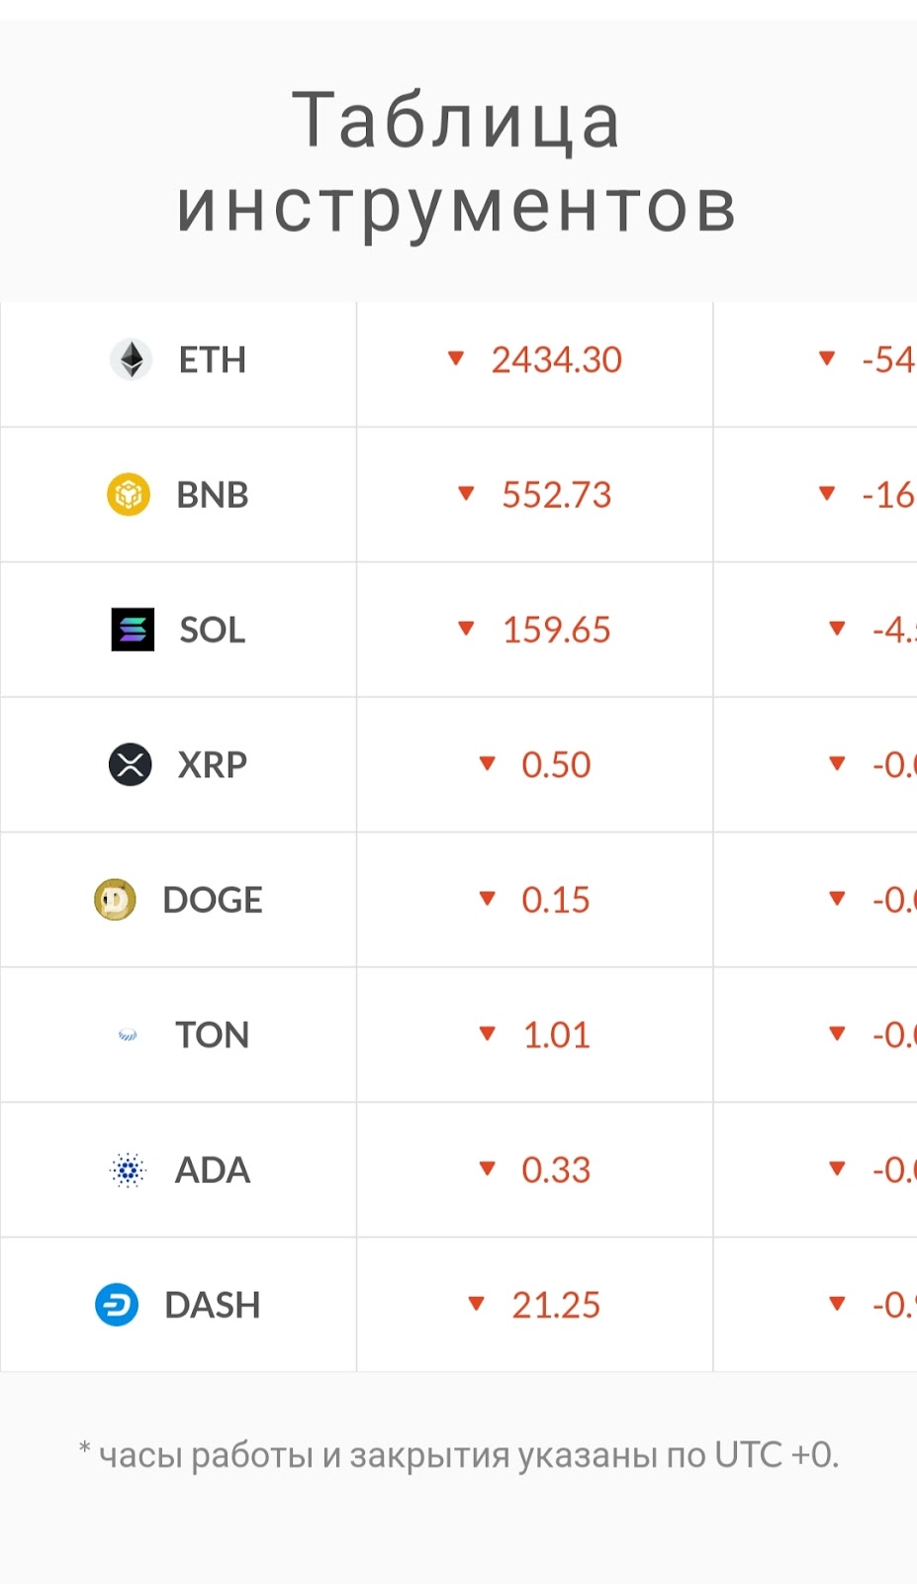Click the Ethereum diamond logo icon
The width and height of the screenshot is (917, 1584).
click(x=131, y=359)
